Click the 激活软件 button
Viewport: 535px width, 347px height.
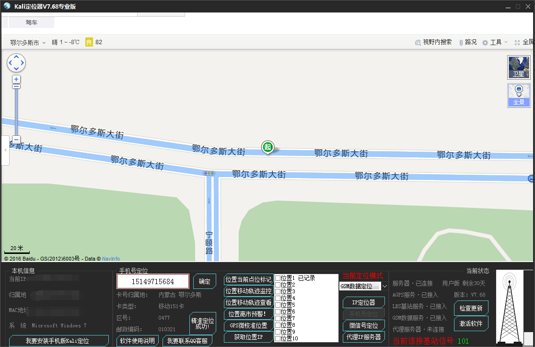pyautogui.click(x=471, y=323)
